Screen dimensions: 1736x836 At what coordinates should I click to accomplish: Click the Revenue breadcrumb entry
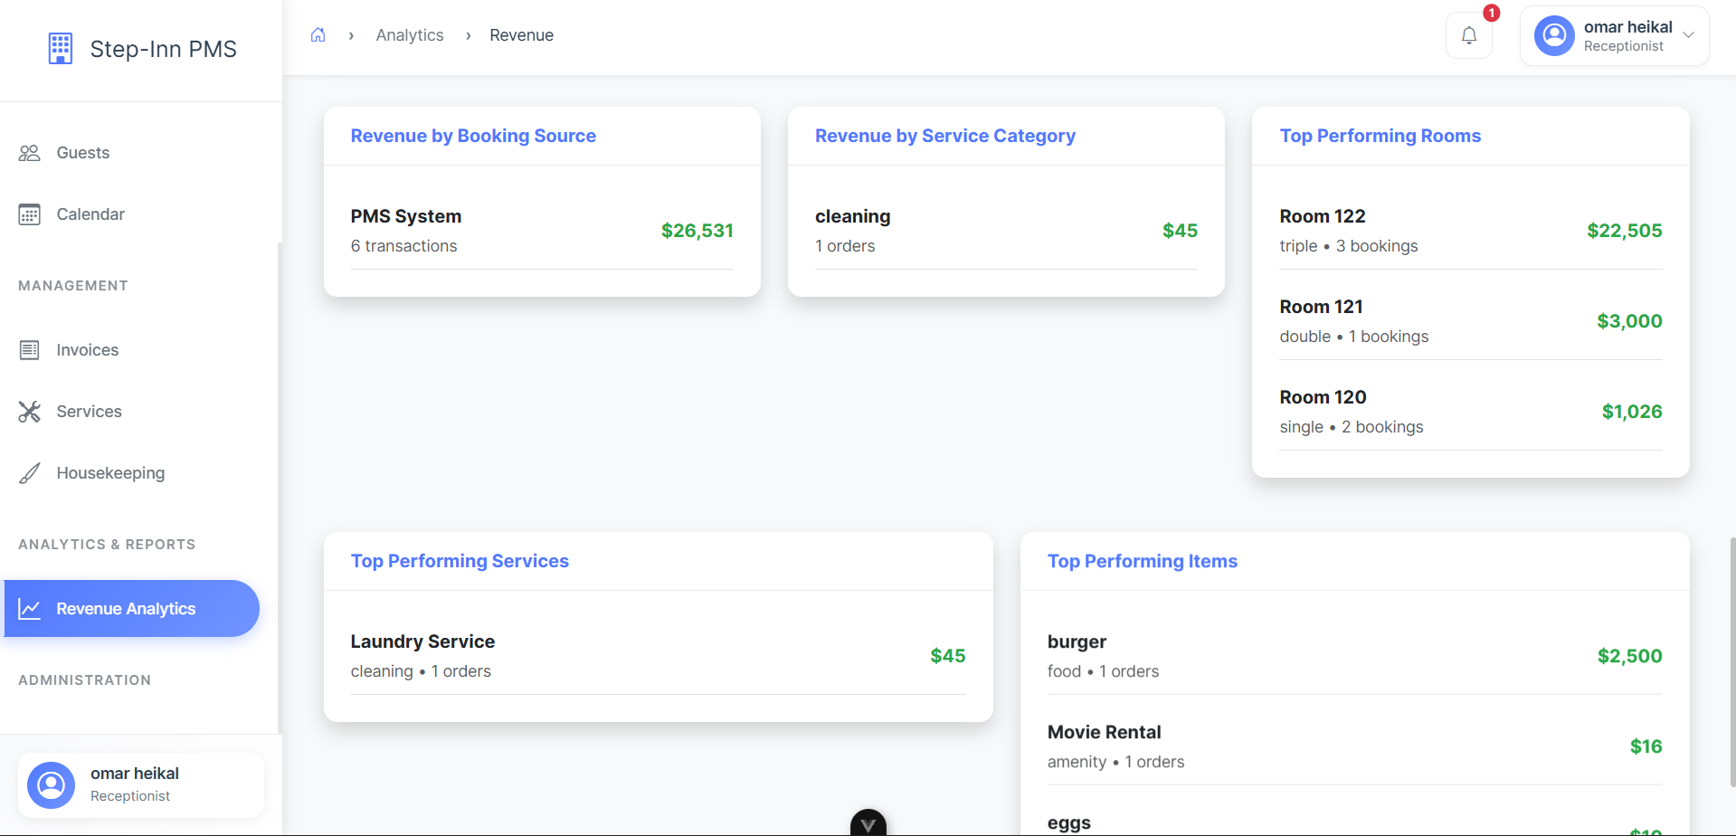[x=521, y=34]
